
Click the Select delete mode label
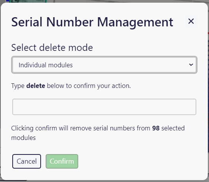pos(52,47)
